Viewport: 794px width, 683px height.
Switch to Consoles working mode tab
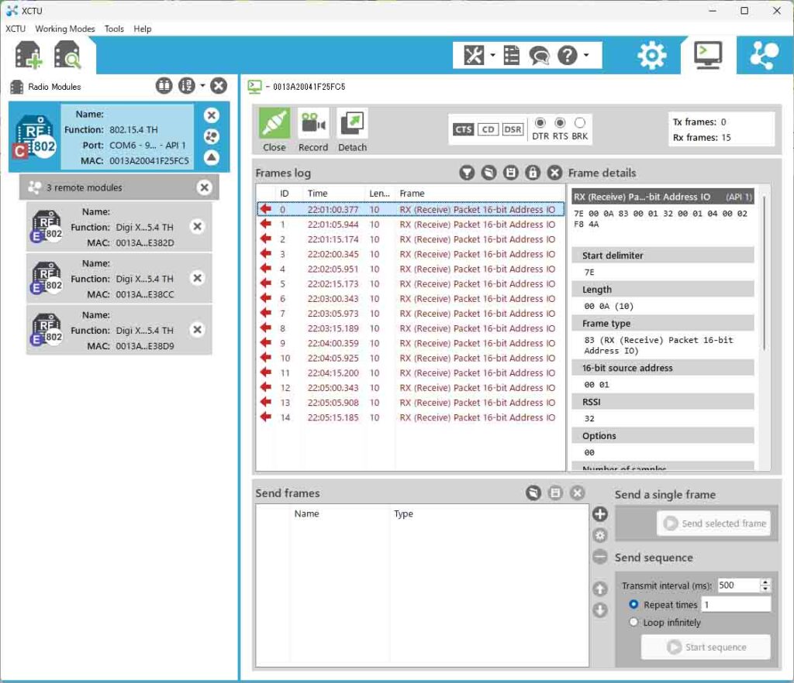tap(707, 55)
